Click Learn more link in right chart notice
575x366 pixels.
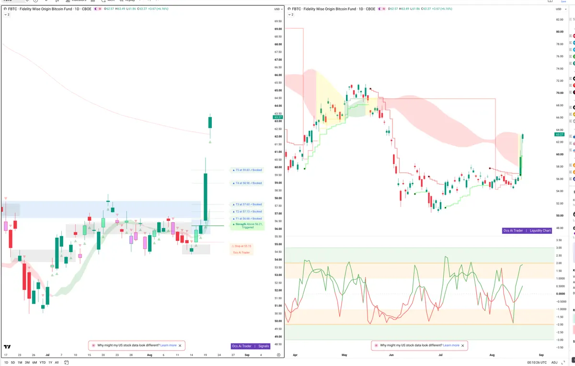tap(451, 345)
